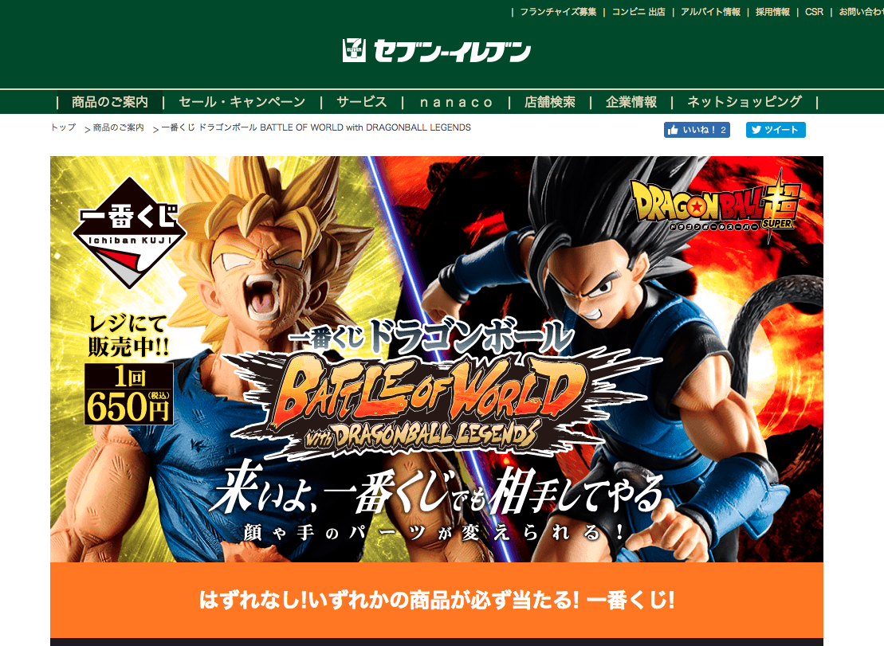884x646 pixels.
Task: Follow the 採用情報 link
Action: tap(772, 12)
